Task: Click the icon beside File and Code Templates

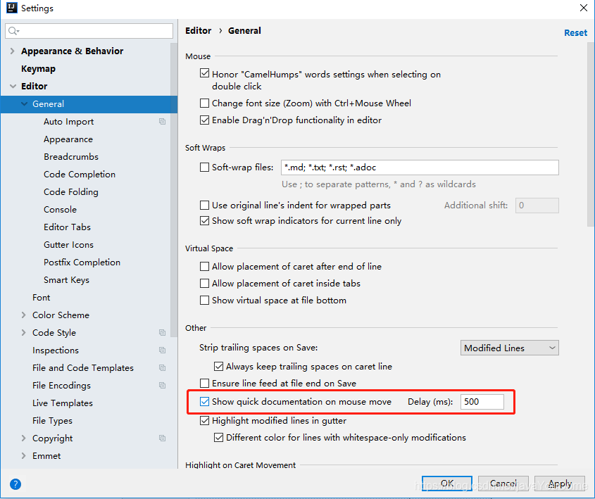Action: pos(163,368)
